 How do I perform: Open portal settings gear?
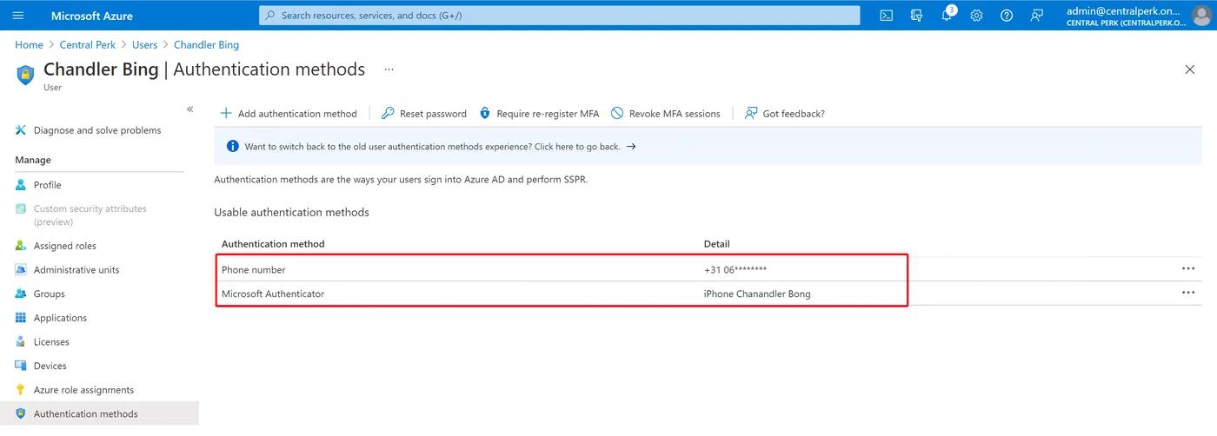(x=976, y=16)
